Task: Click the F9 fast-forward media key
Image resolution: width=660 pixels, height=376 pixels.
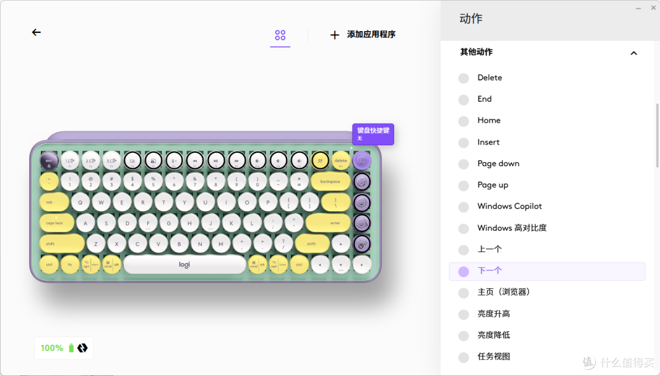Action: click(x=237, y=161)
